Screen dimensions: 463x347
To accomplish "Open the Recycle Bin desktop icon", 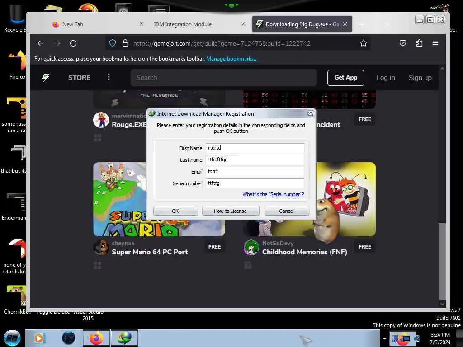I will pyautogui.click(x=15, y=19).
